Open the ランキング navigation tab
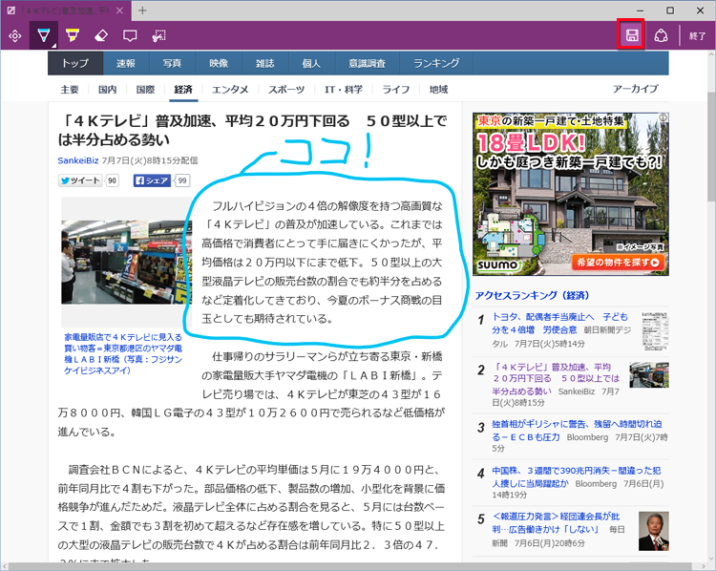716x571 pixels. click(436, 63)
